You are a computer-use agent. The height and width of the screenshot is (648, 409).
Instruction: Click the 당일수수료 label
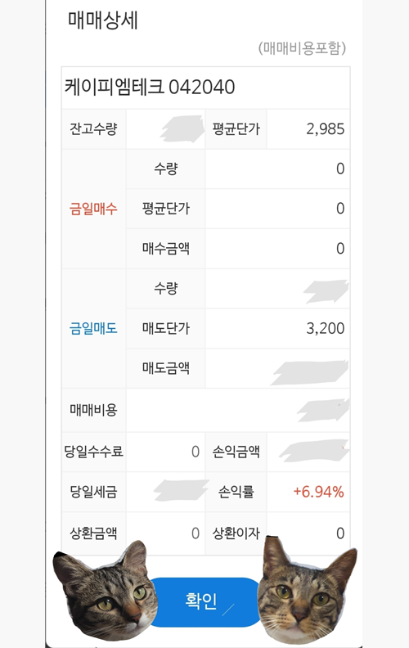[94, 452]
